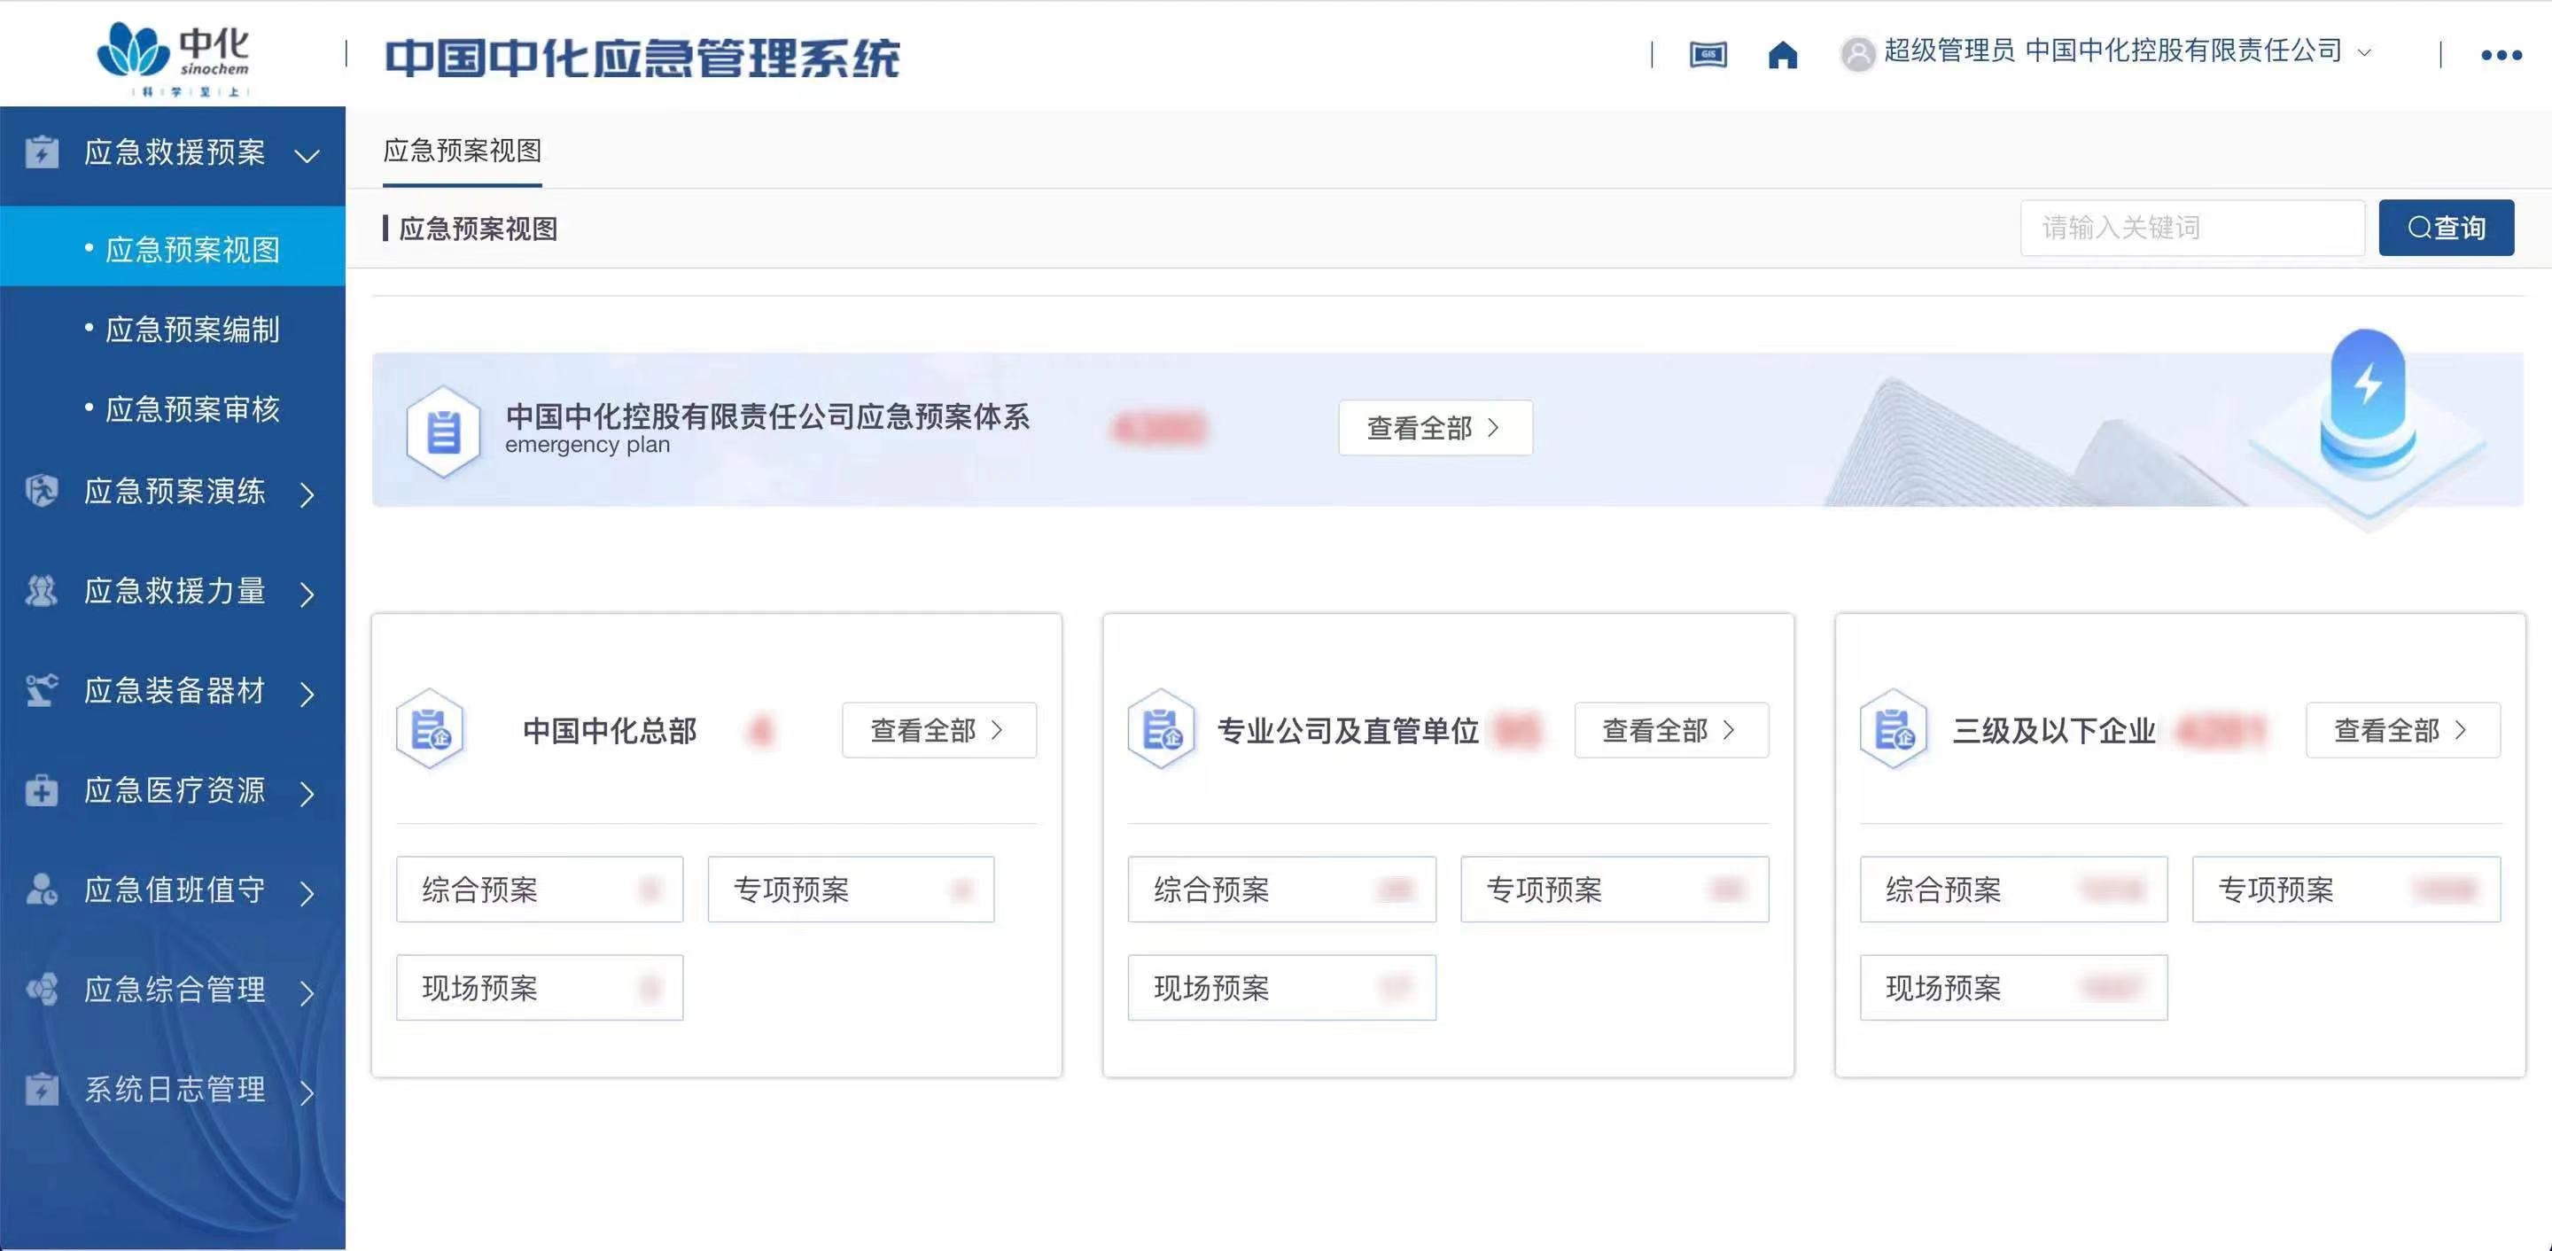Click the emergency plan banner document icon
This screenshot has height=1251, width=2552.
click(x=443, y=431)
